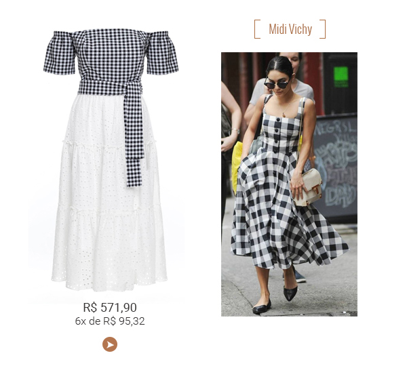Image resolution: width=407 pixels, height=366 pixels.
Task: Click the pendant necklace in the photo
Action: [x=284, y=114]
